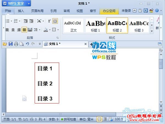165x124 pixels.
Task: Open the bullet list formatting icon
Action: click(8, 21)
